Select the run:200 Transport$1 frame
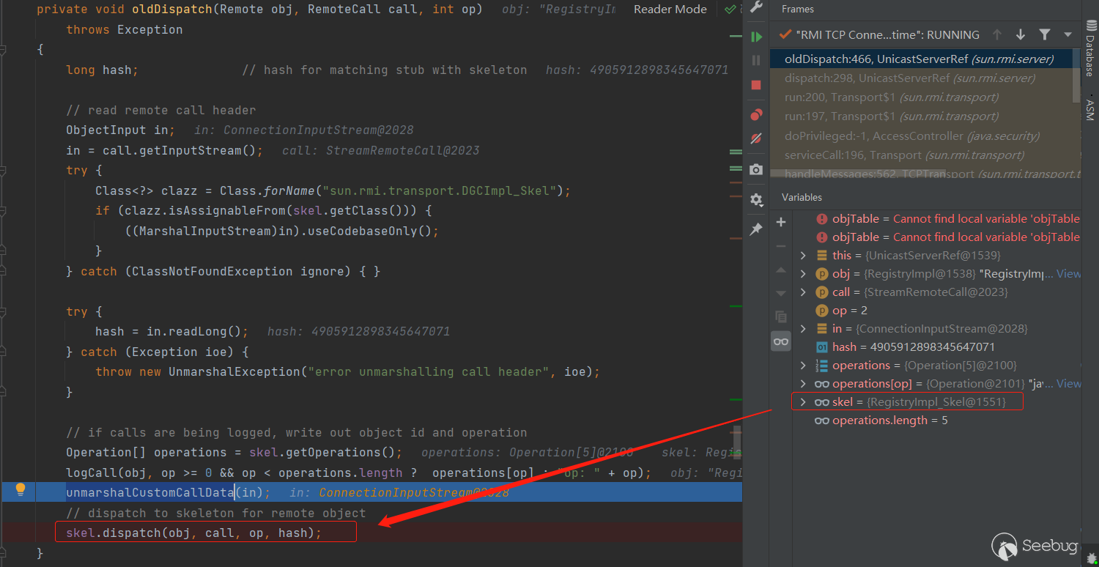This screenshot has height=567, width=1099. point(922,97)
